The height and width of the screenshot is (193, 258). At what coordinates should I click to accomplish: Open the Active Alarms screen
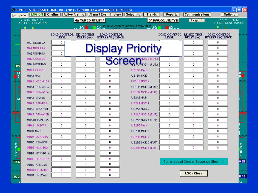point(74,14)
